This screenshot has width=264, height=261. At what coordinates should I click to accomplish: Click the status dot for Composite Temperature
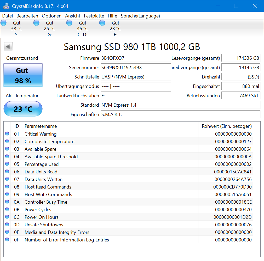pos(7,141)
